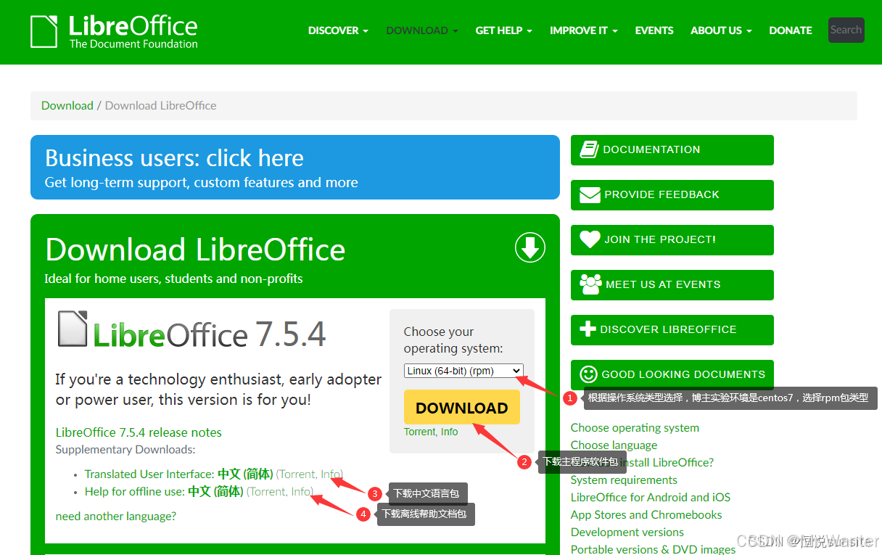882x555 pixels.
Task: Open LibreOffice 7.5.4 release notes
Action: [x=139, y=432]
